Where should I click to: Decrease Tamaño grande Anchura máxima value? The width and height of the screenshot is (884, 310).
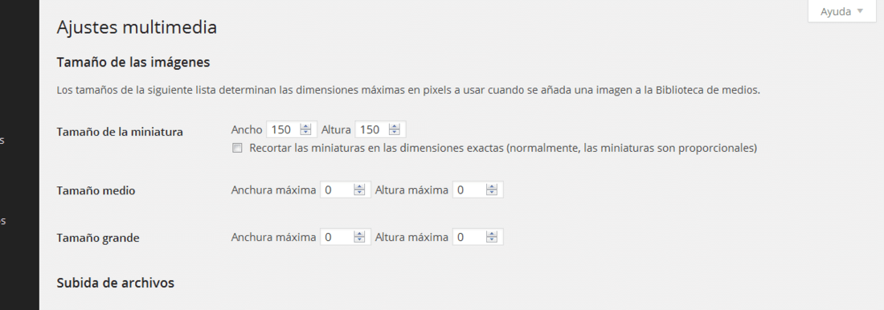[359, 240]
